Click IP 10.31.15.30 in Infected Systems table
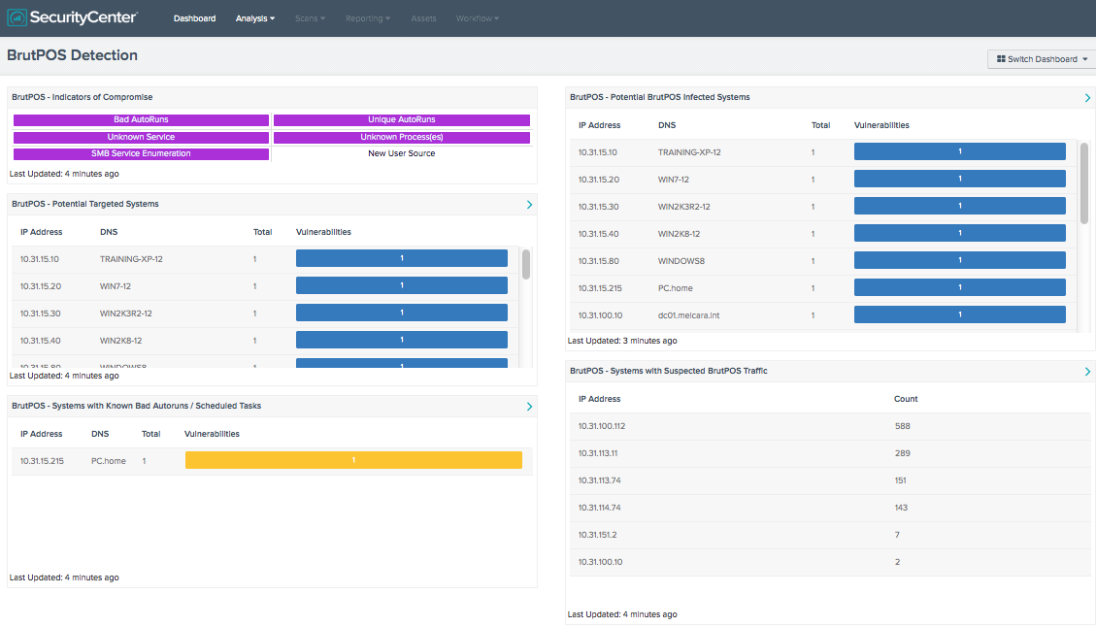This screenshot has width=1096, height=627. click(x=598, y=207)
